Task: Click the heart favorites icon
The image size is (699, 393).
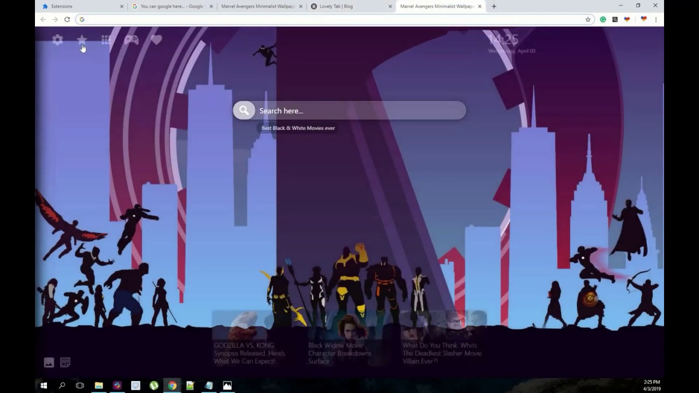Action: (156, 40)
